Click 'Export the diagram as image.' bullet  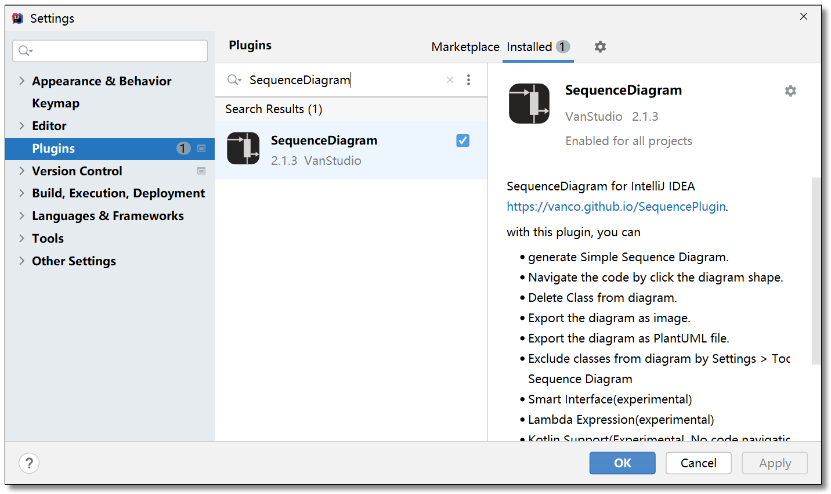point(609,318)
